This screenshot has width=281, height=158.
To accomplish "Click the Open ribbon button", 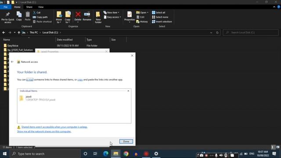I will pyautogui.click(x=142, y=13).
